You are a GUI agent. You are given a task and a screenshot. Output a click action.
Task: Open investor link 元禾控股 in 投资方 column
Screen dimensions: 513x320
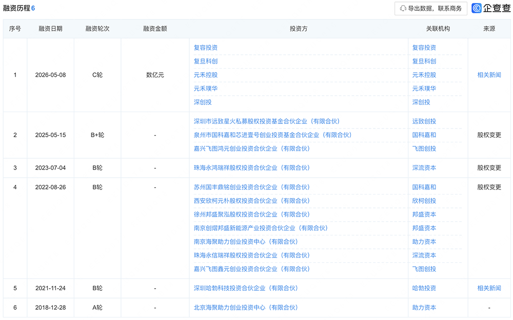tap(206, 75)
